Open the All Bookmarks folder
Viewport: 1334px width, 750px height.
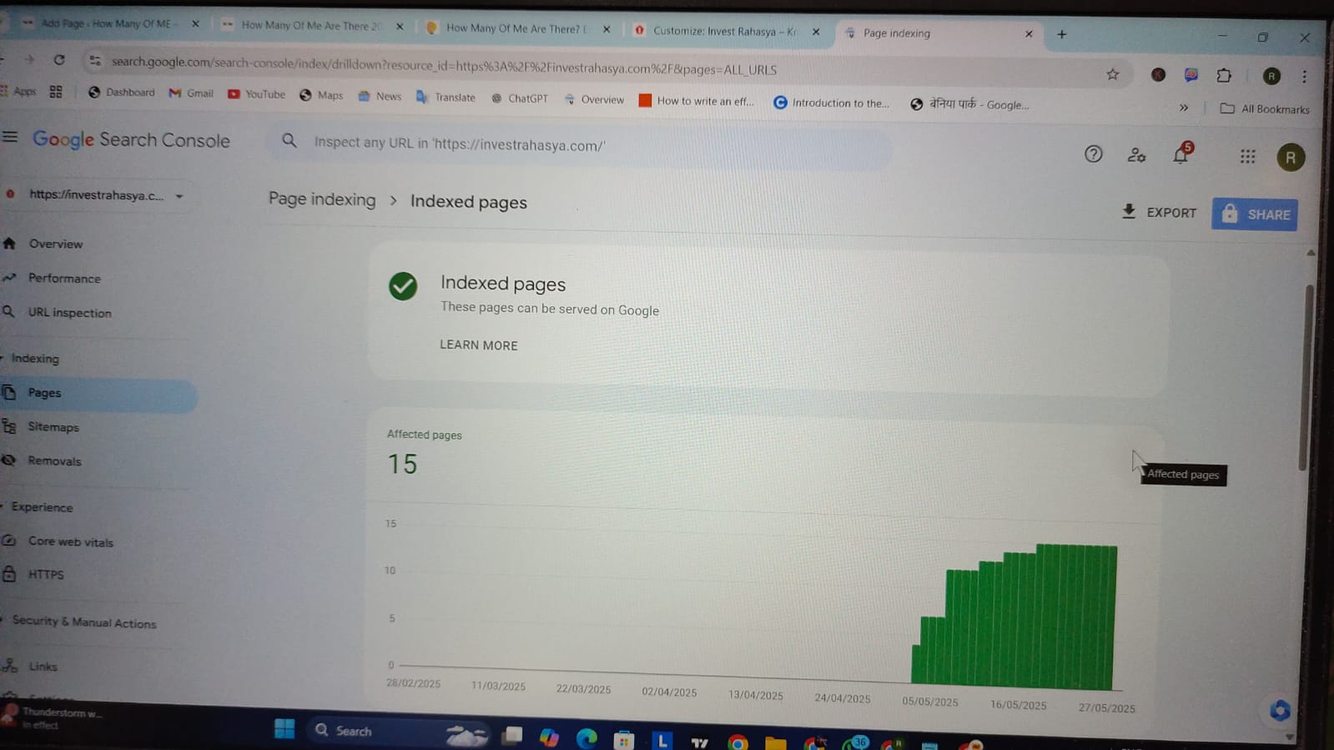(1265, 108)
